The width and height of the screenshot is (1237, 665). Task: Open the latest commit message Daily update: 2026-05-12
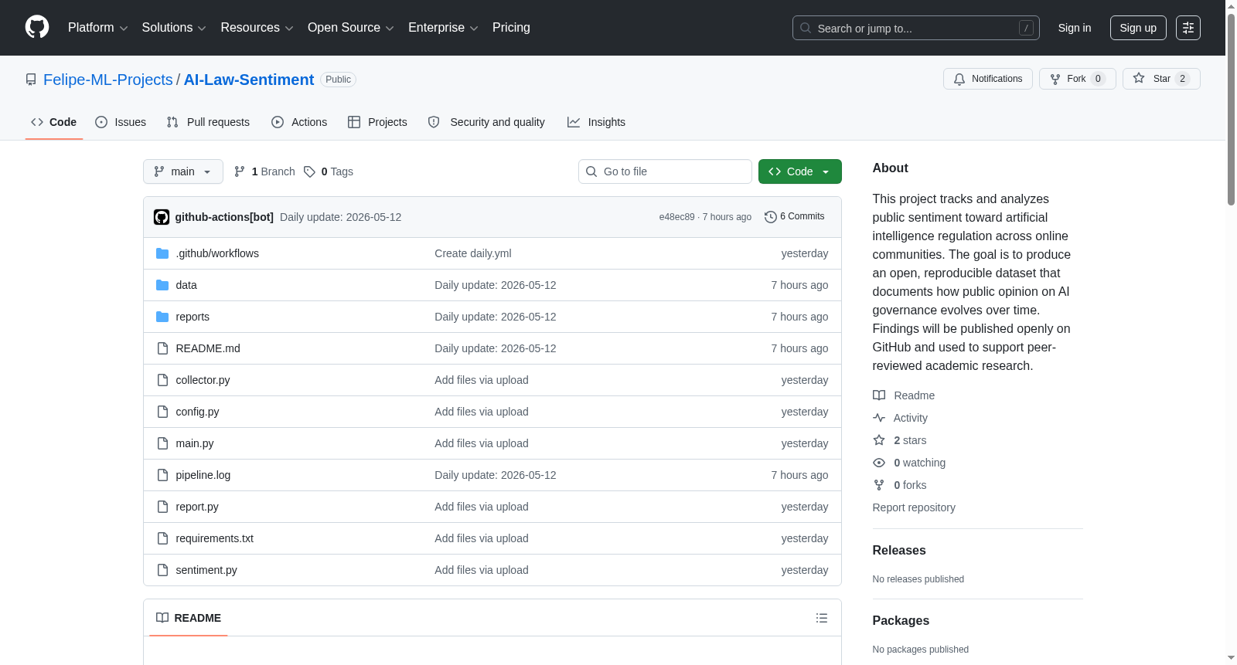click(x=340, y=217)
